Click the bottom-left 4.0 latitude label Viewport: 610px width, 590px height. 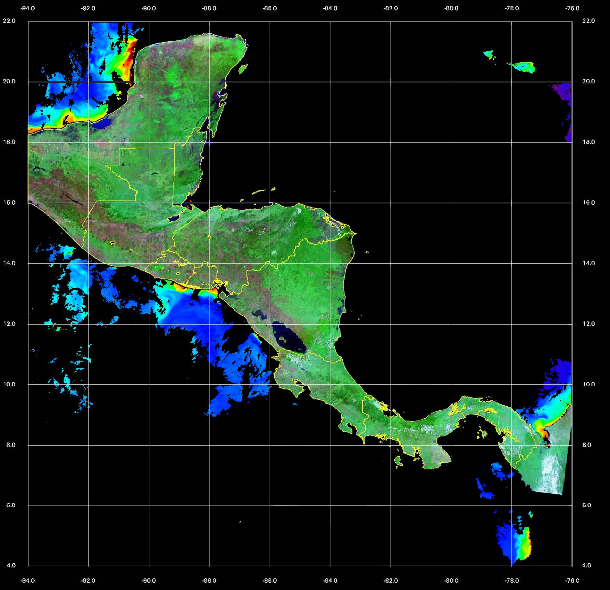tap(11, 566)
